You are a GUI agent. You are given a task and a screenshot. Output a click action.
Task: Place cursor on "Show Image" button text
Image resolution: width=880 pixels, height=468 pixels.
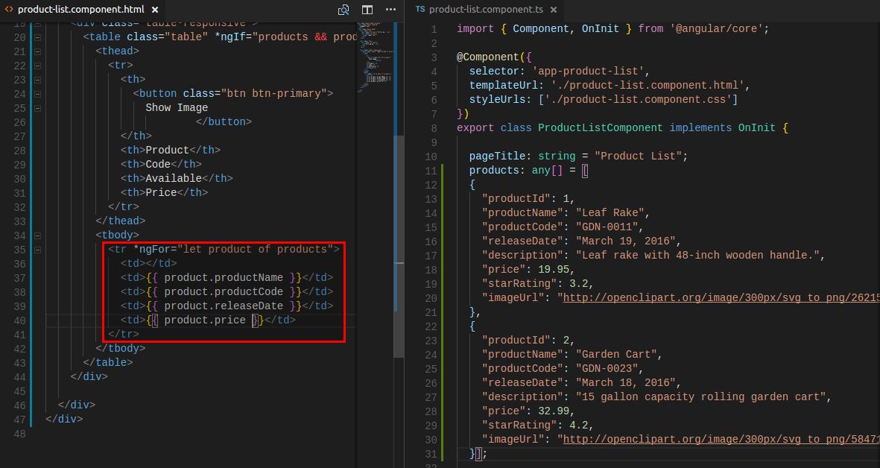[177, 108]
